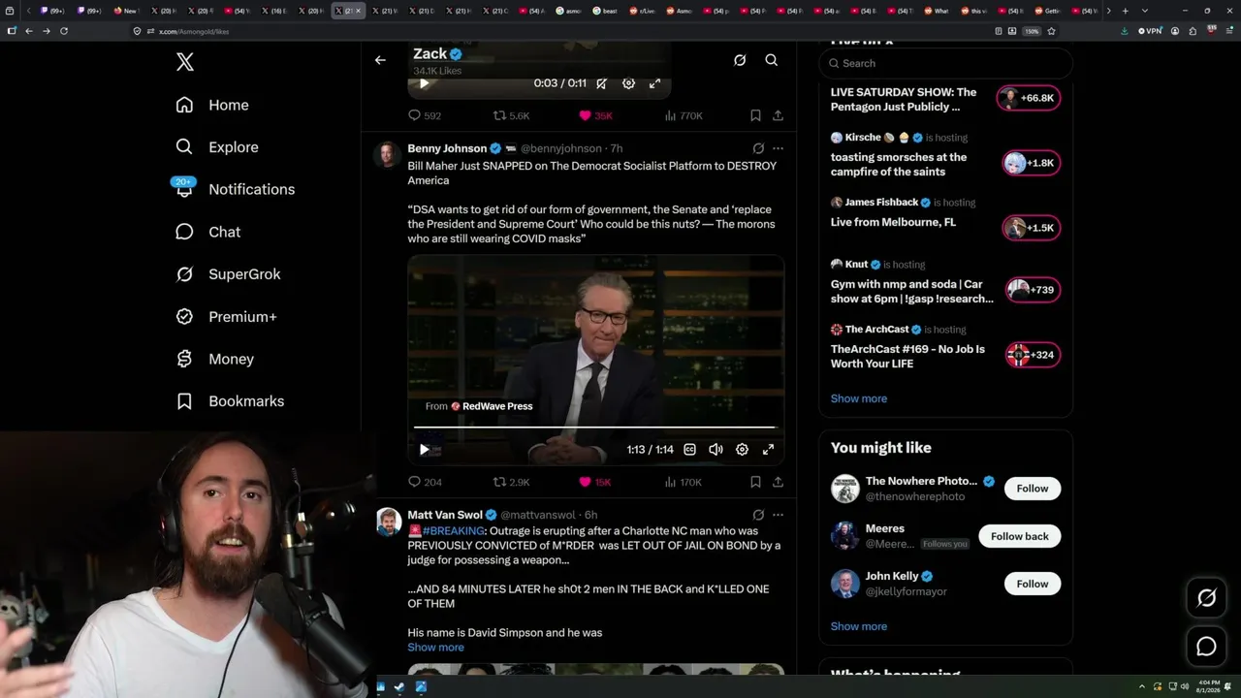Unlike the post with 35K likes
This screenshot has height=698, width=1241.
coord(595,115)
